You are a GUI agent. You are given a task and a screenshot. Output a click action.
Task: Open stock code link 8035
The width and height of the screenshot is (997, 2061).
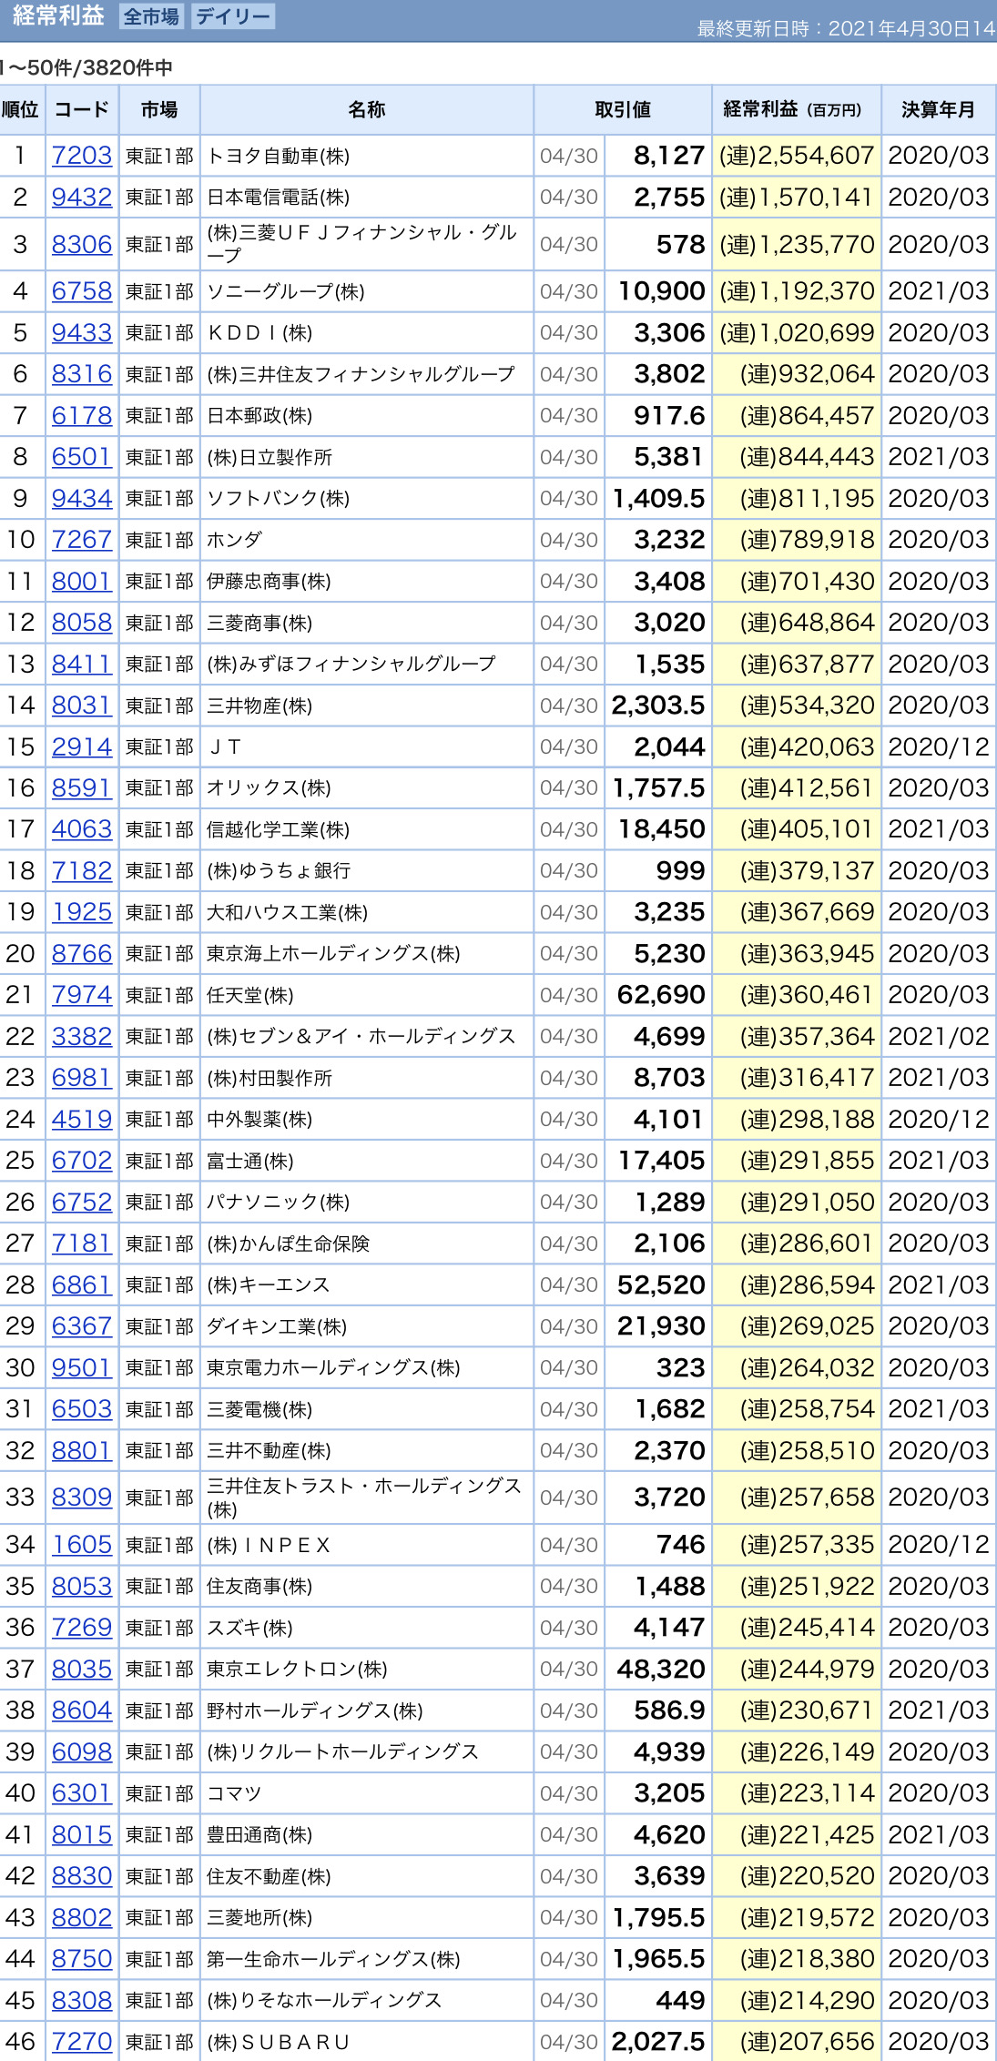(82, 1670)
